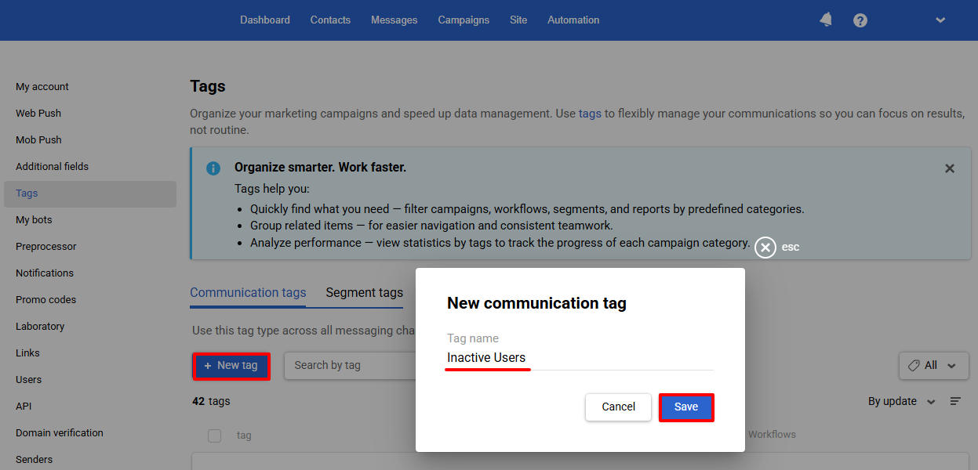This screenshot has height=470, width=978.
Task: Open Links in sidebar
Action: point(27,353)
